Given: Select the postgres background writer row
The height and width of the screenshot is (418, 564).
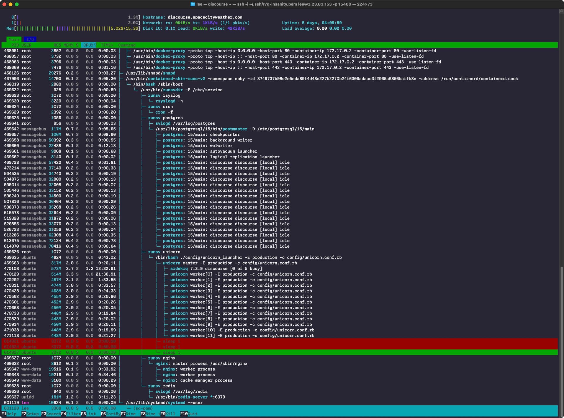Looking at the screenshot, I should pyautogui.click(x=279, y=140).
